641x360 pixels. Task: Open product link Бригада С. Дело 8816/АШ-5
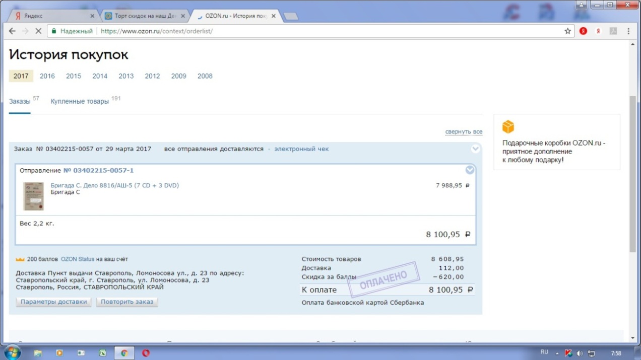click(115, 185)
